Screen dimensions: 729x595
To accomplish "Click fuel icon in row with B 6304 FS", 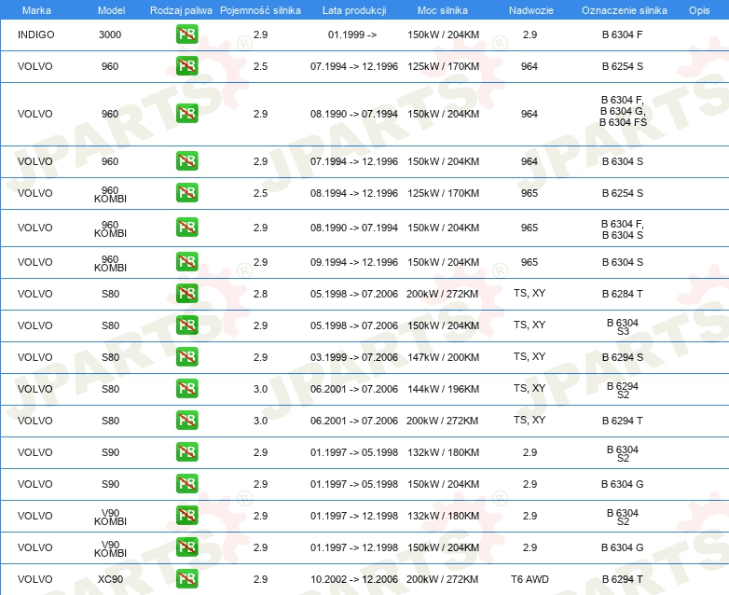I will [186, 113].
